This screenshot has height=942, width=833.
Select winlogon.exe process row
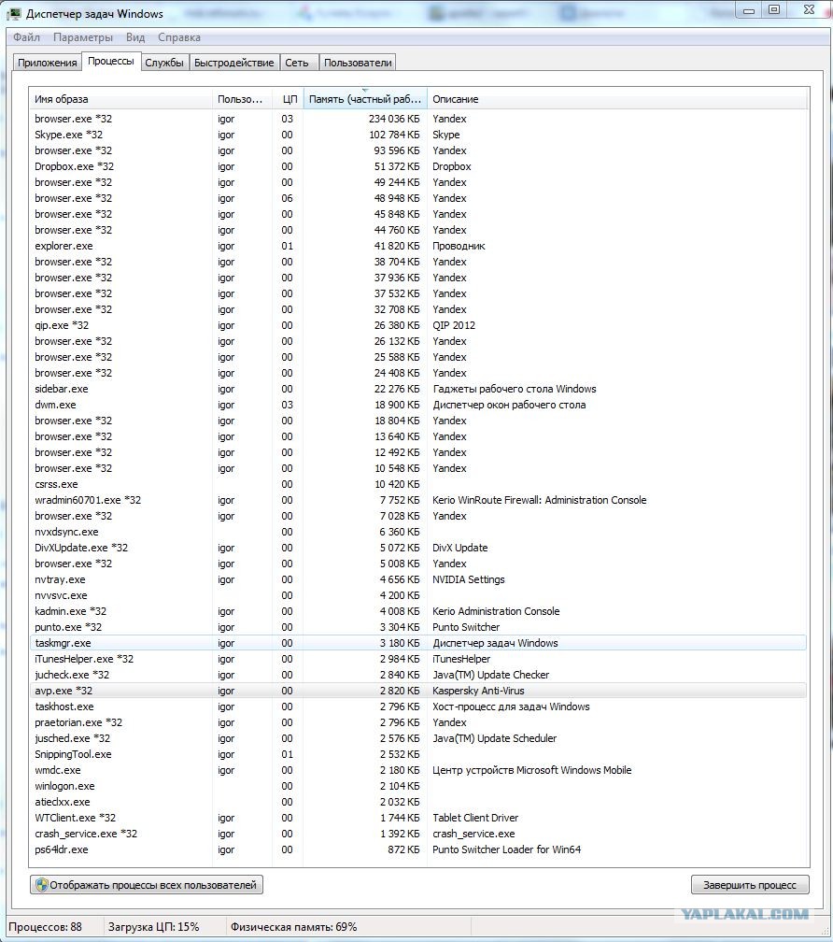click(417, 786)
